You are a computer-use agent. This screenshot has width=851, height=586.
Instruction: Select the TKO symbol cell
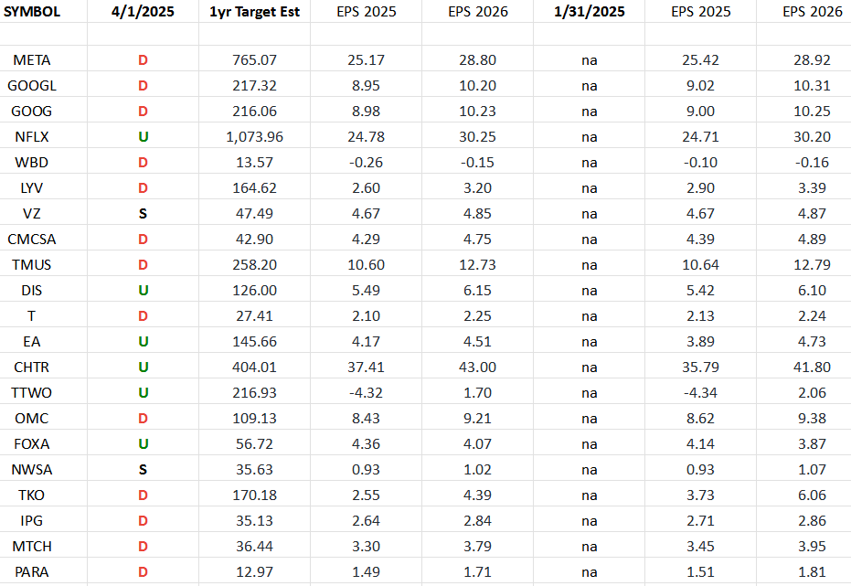pos(31,495)
